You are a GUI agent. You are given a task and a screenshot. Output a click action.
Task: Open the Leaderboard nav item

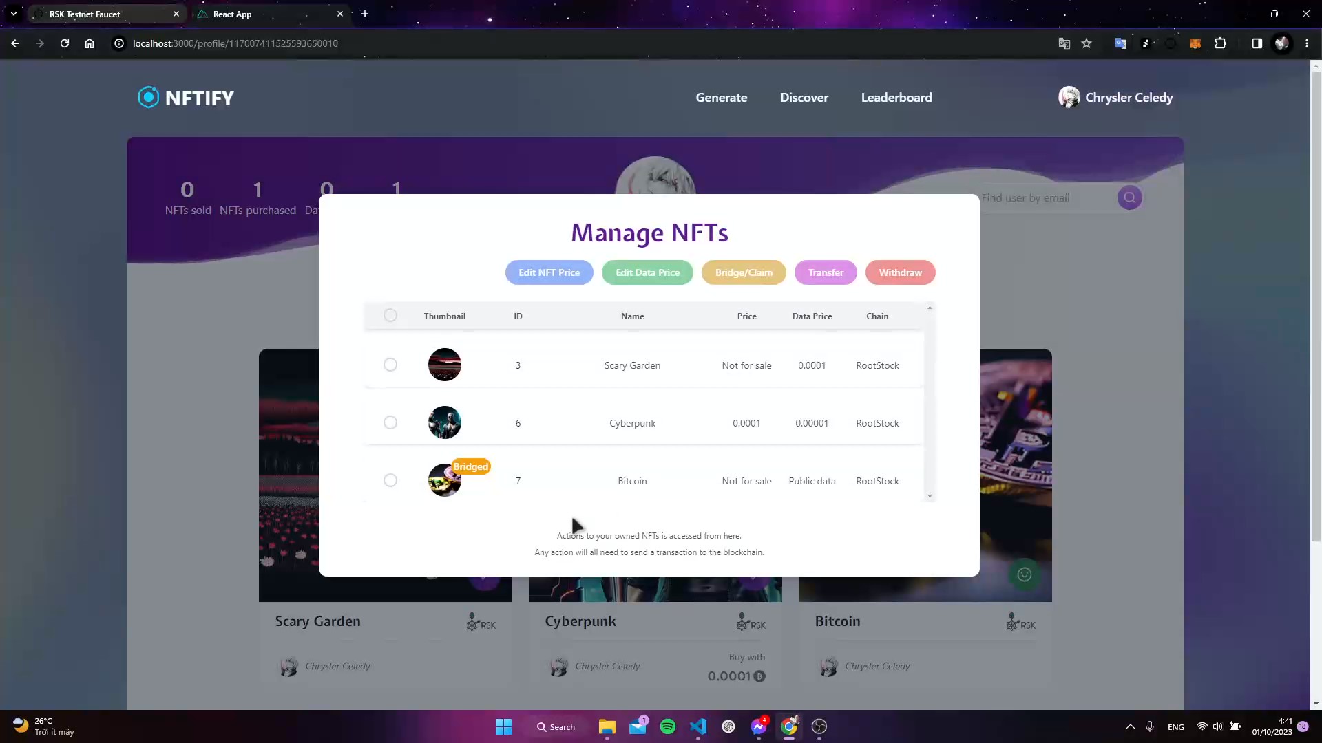pos(896,98)
